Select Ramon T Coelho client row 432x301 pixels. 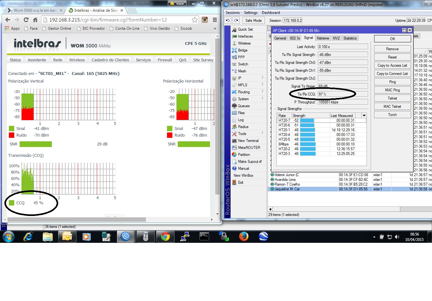click(x=350, y=184)
